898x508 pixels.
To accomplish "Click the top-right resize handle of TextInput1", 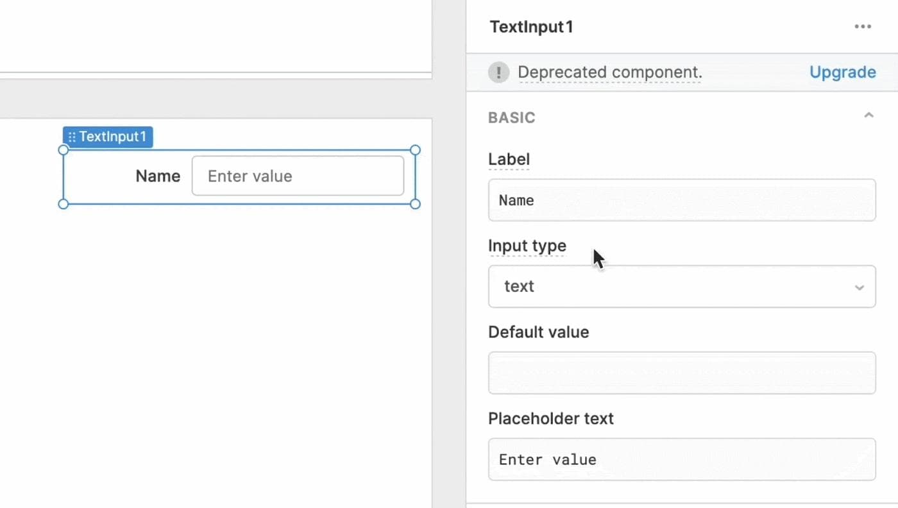I will (415, 150).
